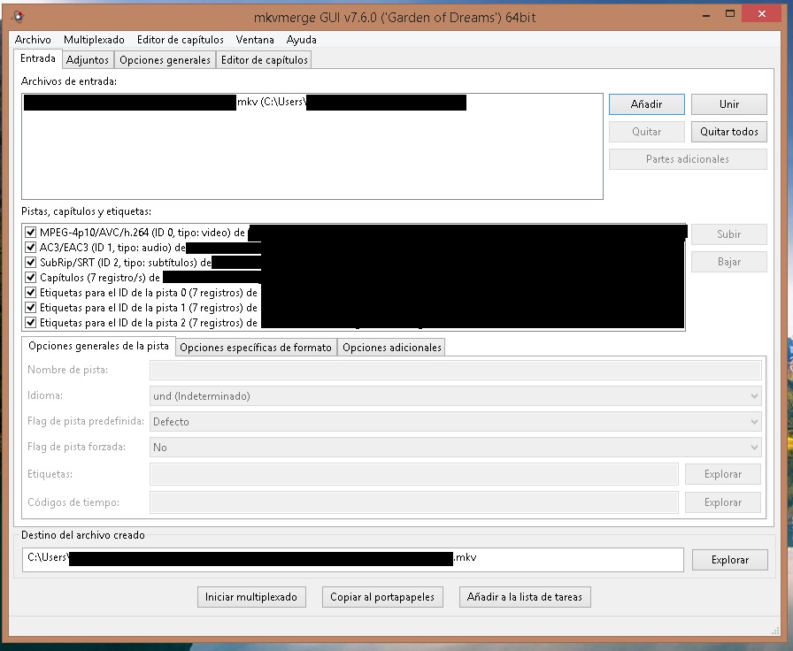The image size is (793, 651).
Task: Switch to the Opciones generales tab
Action: [x=165, y=59]
